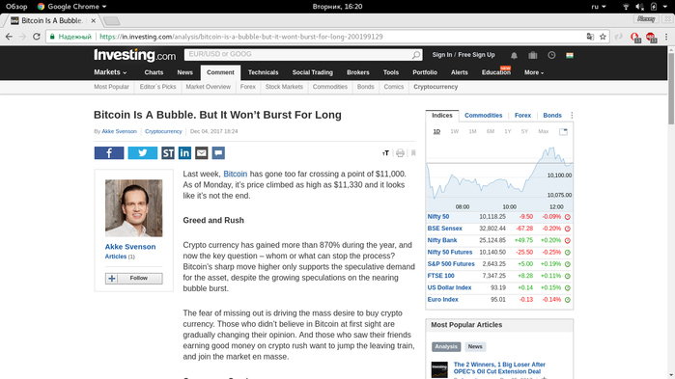
Task: Click the India flag edition selector
Action: [x=570, y=55]
